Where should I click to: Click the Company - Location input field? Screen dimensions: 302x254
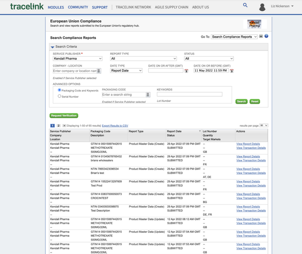75,71
